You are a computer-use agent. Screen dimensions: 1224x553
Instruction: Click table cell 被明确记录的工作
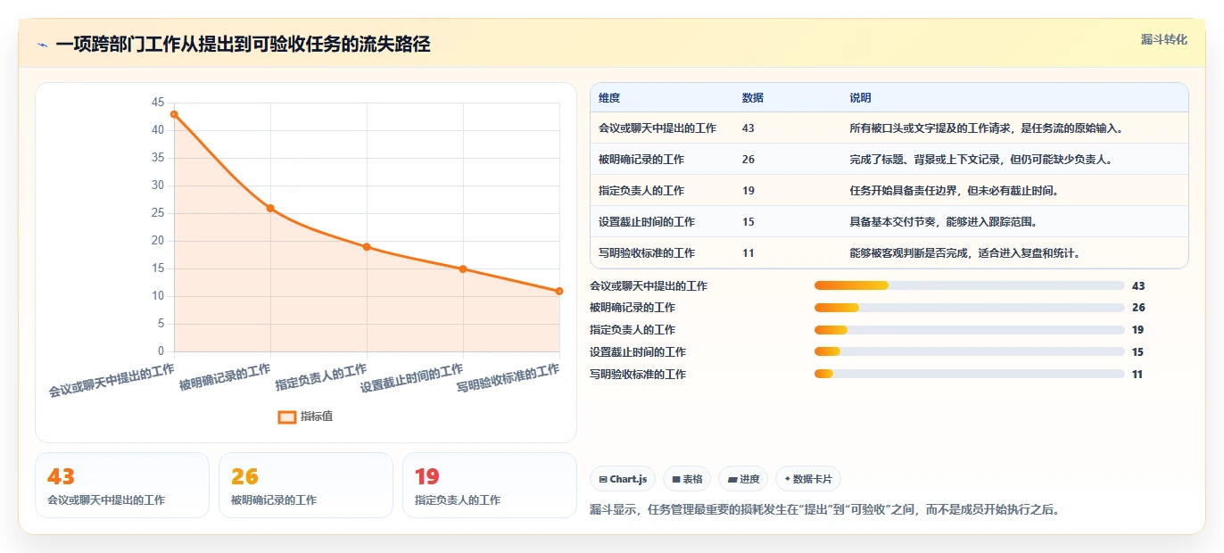(x=641, y=160)
